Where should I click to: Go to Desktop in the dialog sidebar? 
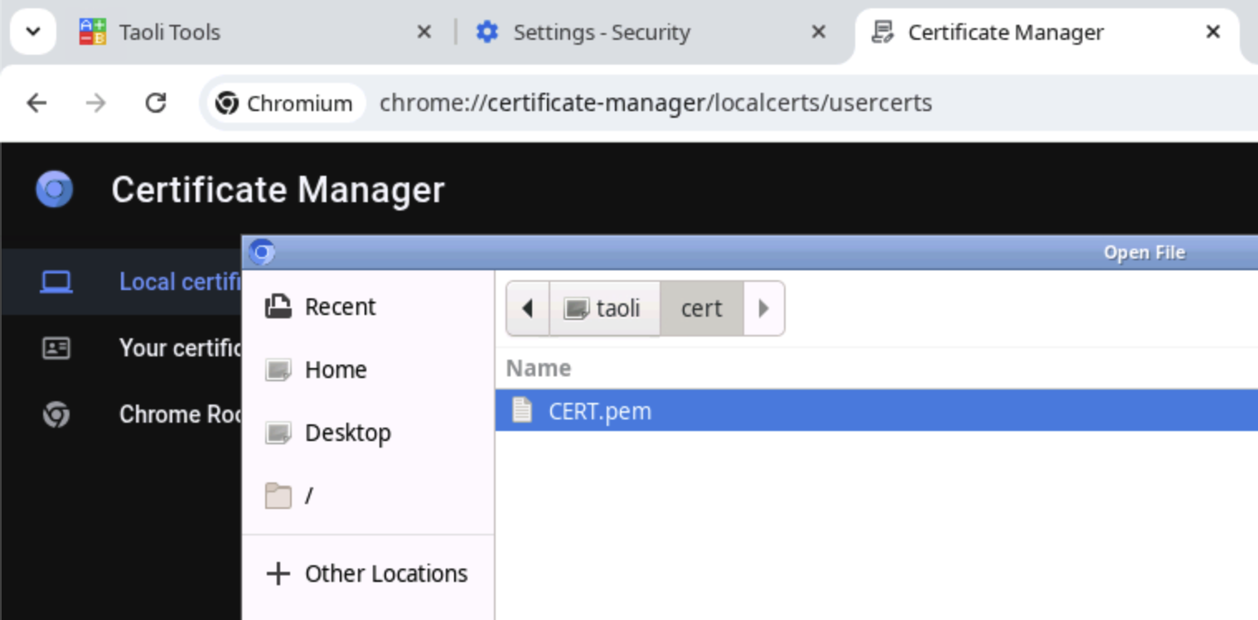coord(347,433)
